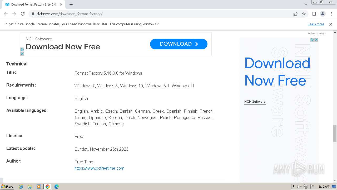
Task: Open Chrome side panel
Action: tap(314, 14)
